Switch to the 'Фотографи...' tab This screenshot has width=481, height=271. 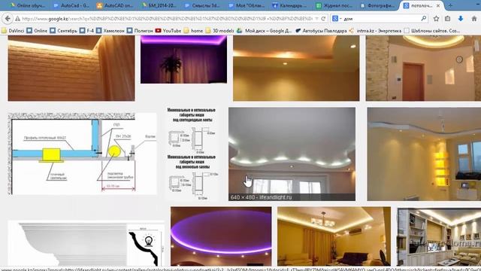point(378,5)
